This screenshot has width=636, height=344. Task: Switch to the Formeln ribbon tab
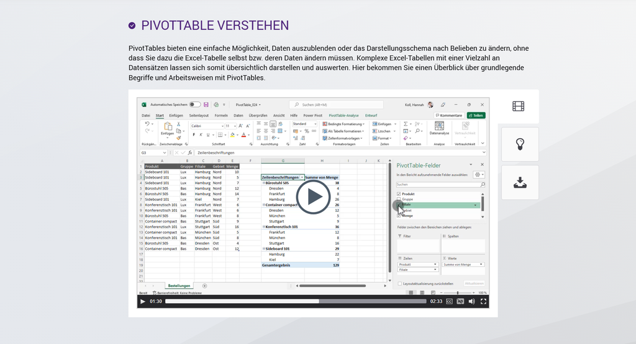point(221,115)
